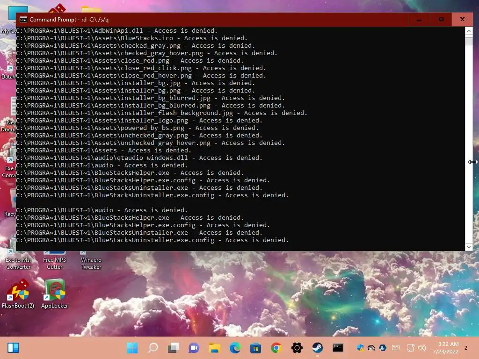Open the Windows Start menu
Screen dimensions: 479x359
pos(132,348)
